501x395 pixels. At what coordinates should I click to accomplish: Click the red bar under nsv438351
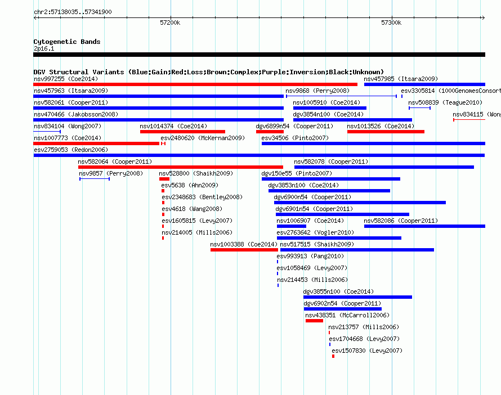point(314,321)
